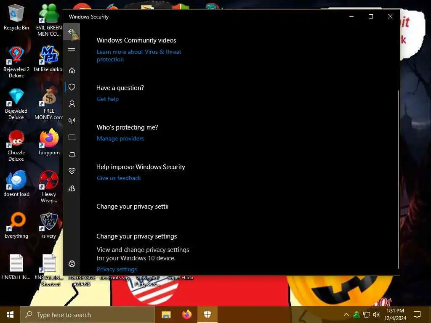Open Manage providers link

[x=120, y=139]
